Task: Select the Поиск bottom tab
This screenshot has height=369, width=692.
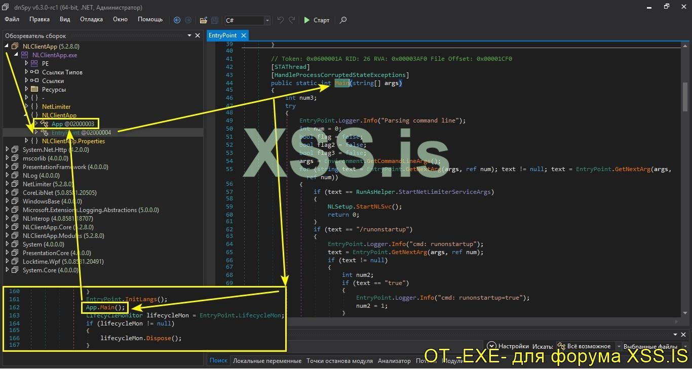Action: (x=218, y=361)
